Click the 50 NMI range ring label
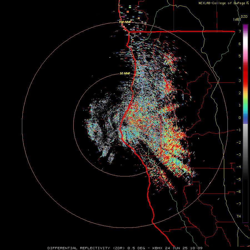 click(125, 73)
